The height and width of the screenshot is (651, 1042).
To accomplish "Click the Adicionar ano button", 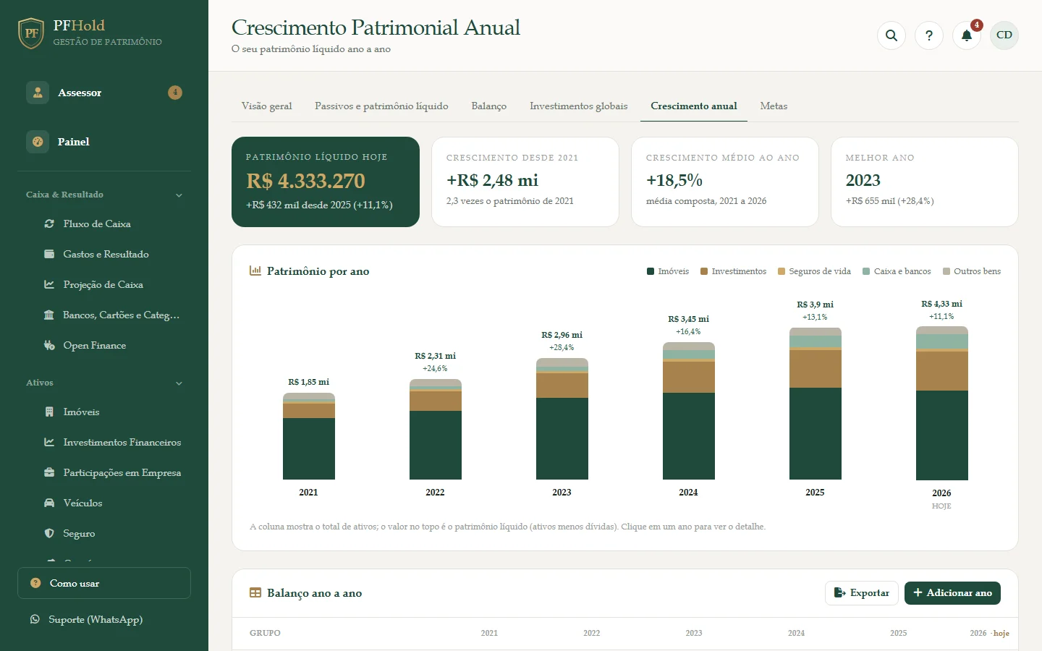I will pyautogui.click(x=952, y=593).
